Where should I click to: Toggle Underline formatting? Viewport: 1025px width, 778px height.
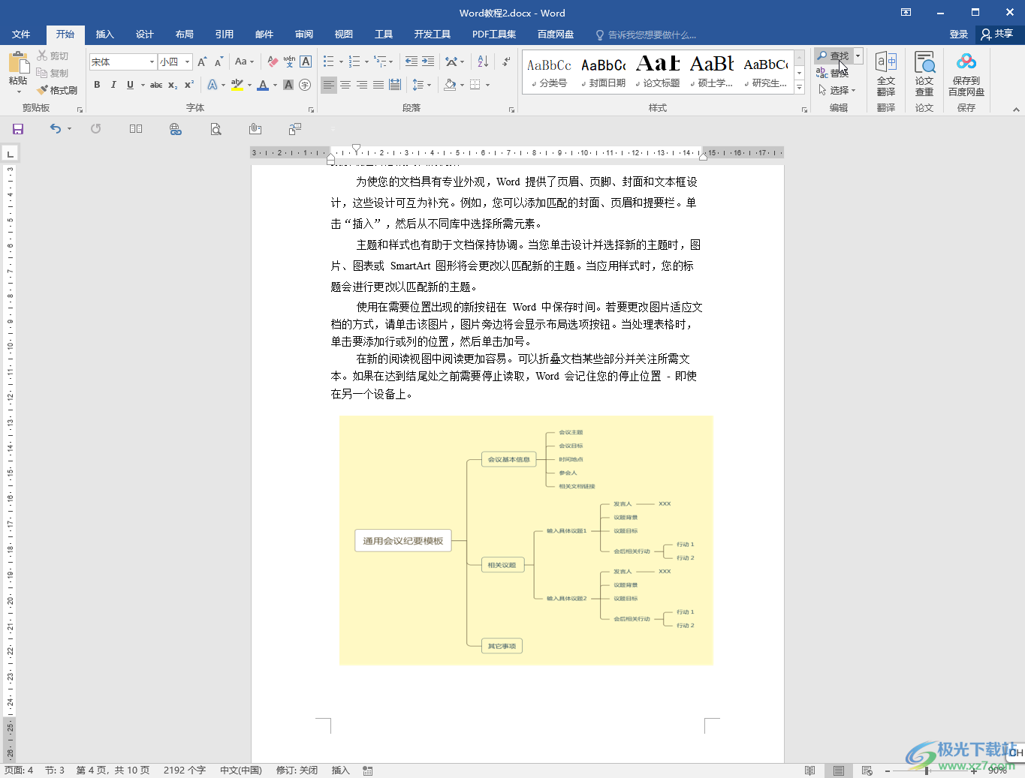130,85
